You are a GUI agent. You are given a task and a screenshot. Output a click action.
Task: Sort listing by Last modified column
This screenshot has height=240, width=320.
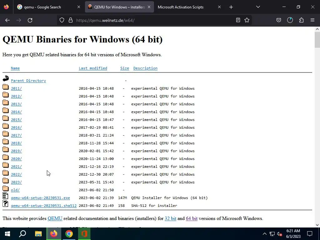tap(93, 68)
